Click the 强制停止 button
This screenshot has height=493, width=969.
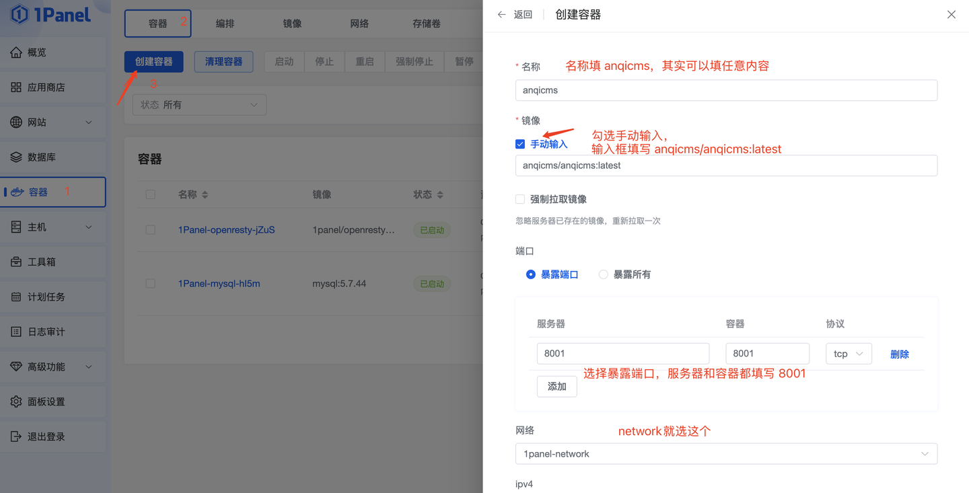point(415,62)
